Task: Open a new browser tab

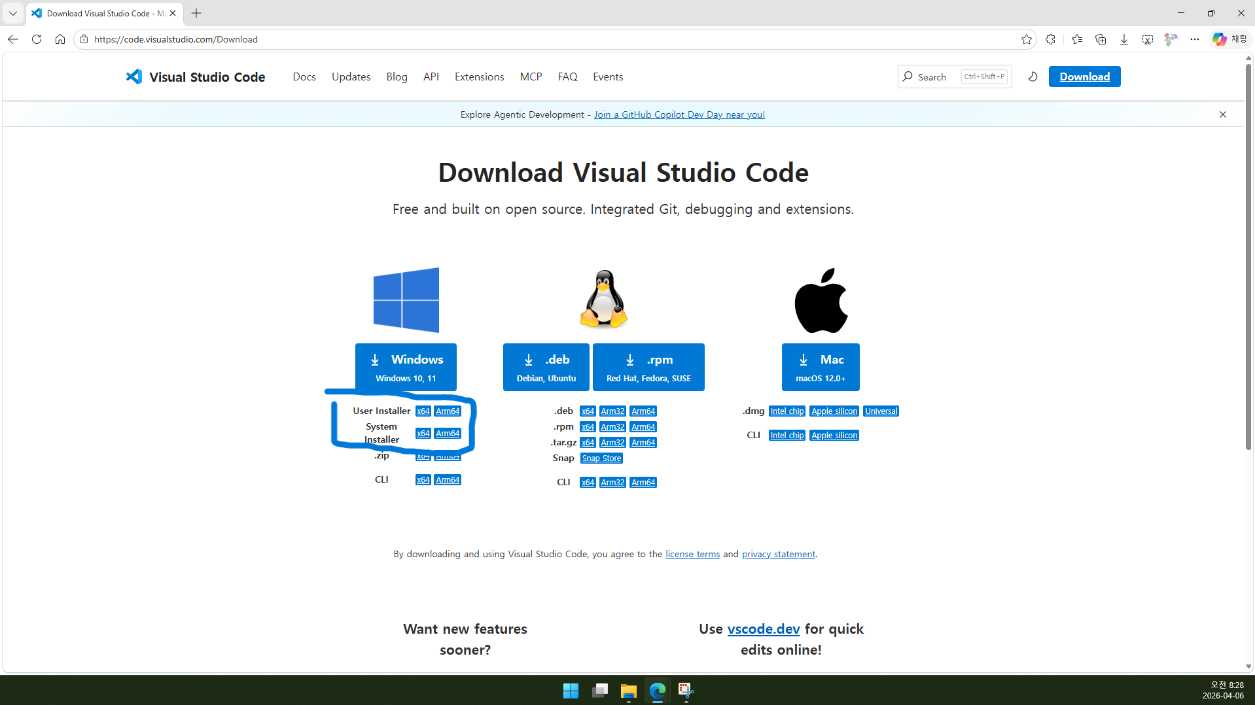Action: coord(196,13)
